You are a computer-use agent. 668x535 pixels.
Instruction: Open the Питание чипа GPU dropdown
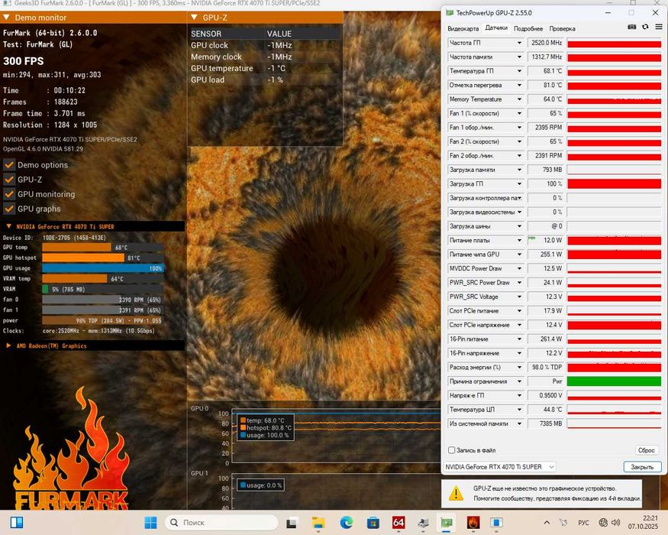click(519, 255)
